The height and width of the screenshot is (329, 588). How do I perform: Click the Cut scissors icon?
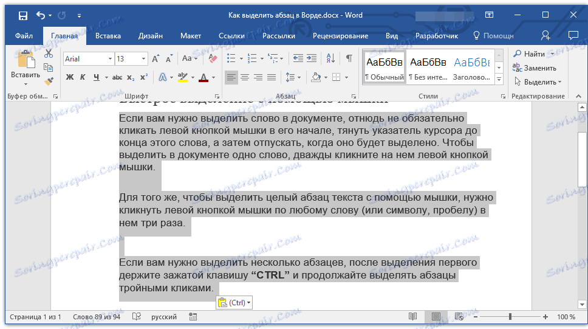coord(49,54)
